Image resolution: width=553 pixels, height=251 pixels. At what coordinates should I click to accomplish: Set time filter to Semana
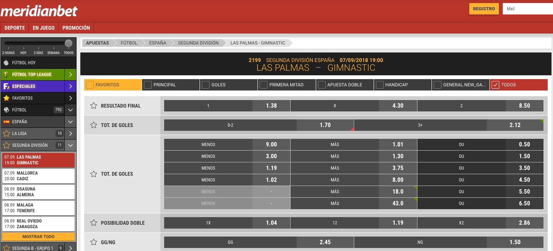point(53,53)
